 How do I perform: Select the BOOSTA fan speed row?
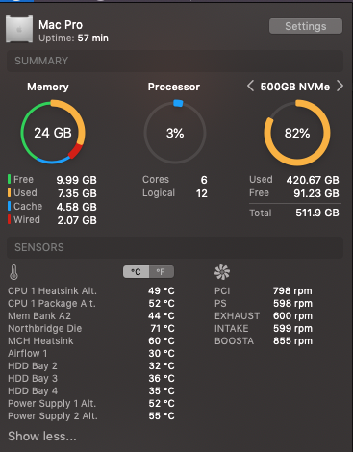click(x=264, y=340)
